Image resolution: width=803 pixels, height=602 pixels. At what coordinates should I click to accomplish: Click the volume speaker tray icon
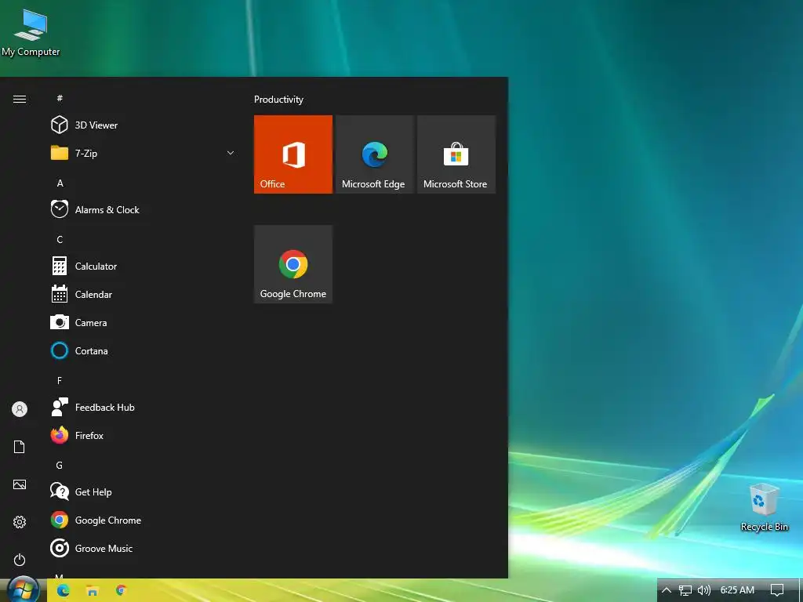(704, 590)
